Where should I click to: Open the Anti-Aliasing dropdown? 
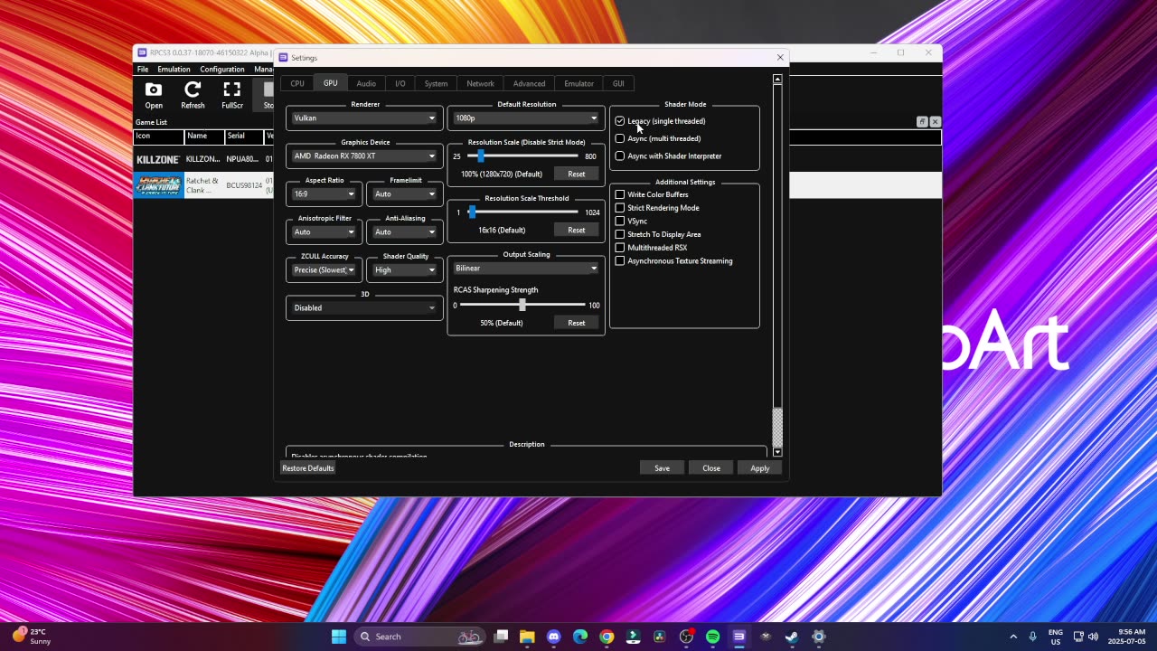(405, 232)
